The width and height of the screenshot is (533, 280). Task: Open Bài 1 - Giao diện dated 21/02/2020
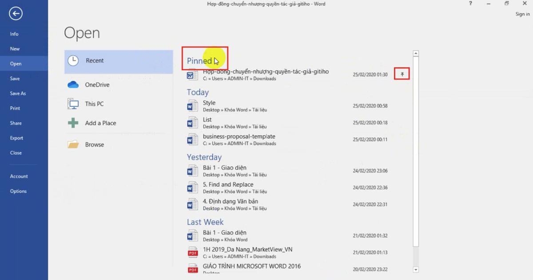click(x=225, y=232)
